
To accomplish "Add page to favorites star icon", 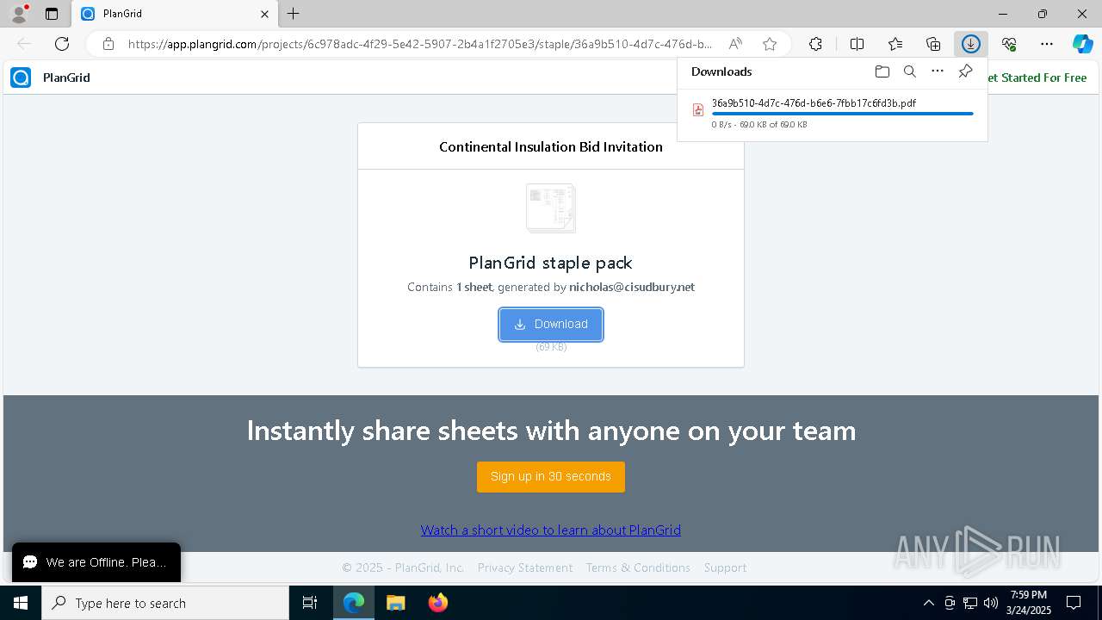I will pos(770,44).
